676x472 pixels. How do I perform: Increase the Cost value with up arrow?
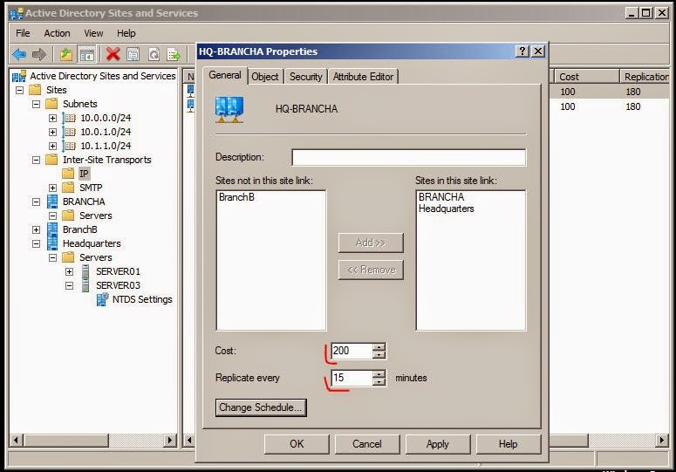(379, 347)
